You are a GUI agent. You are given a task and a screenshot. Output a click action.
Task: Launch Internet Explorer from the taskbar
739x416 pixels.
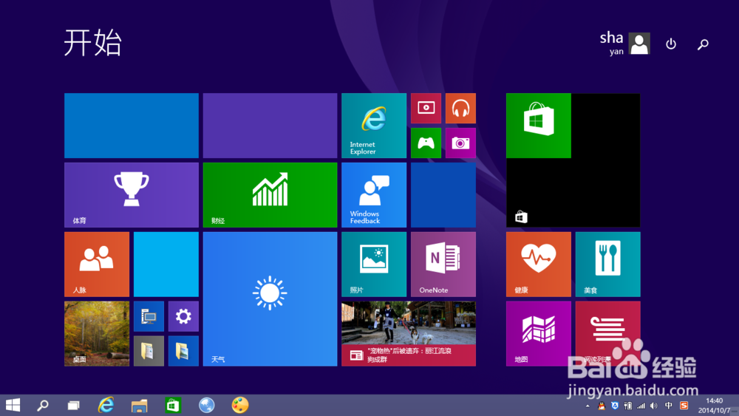click(106, 405)
